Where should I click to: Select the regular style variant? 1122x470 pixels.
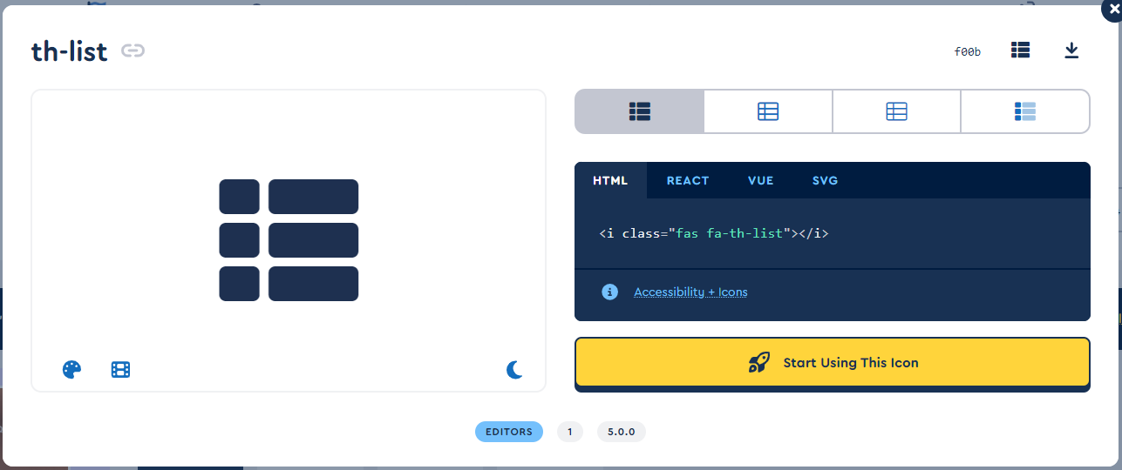768,111
